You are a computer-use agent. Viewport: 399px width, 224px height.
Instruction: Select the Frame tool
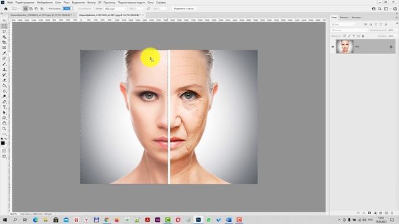point(4,48)
